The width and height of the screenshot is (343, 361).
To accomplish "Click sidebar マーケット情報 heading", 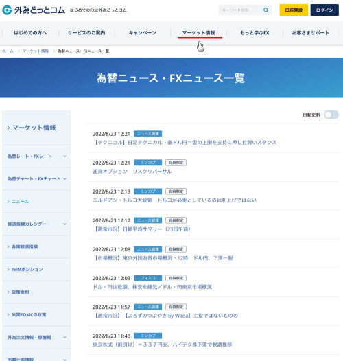I will tap(34, 128).
